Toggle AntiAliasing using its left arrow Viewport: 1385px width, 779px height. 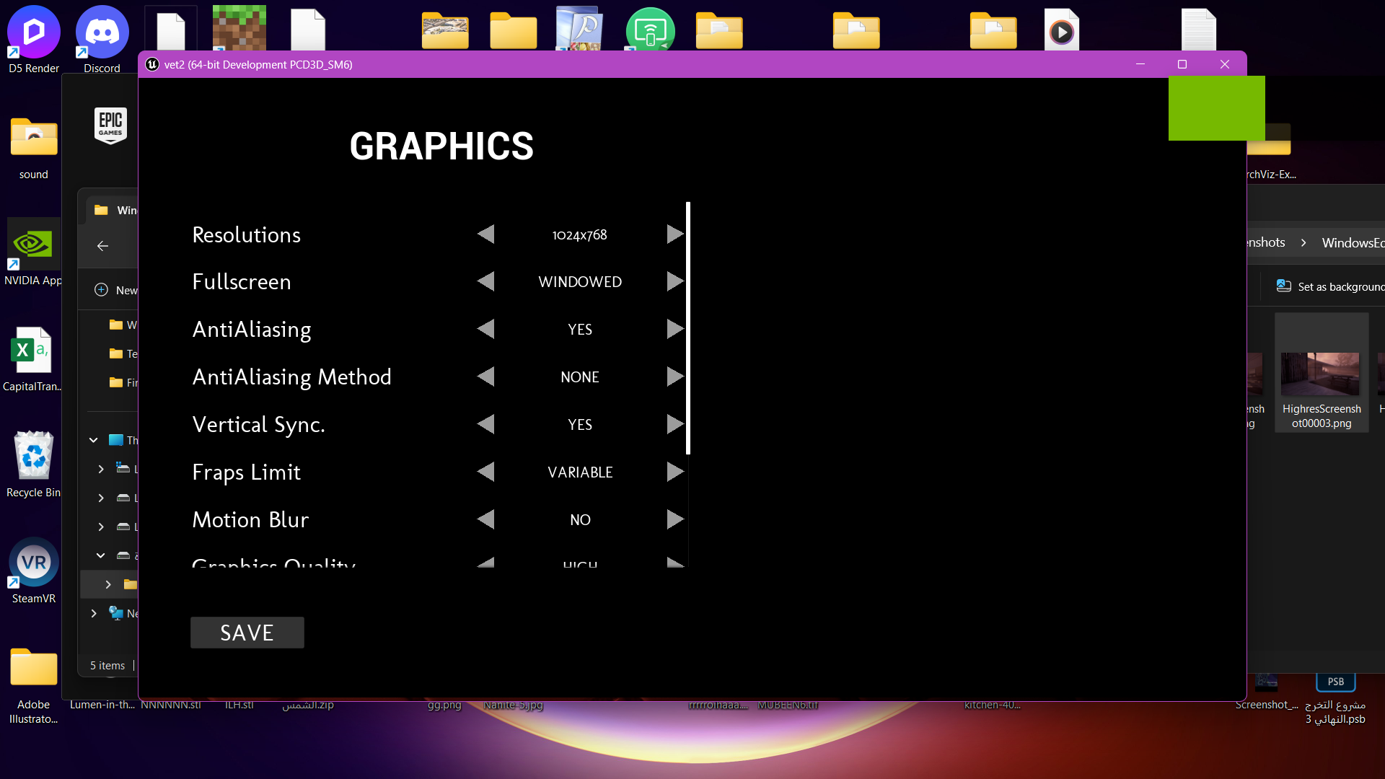point(486,330)
